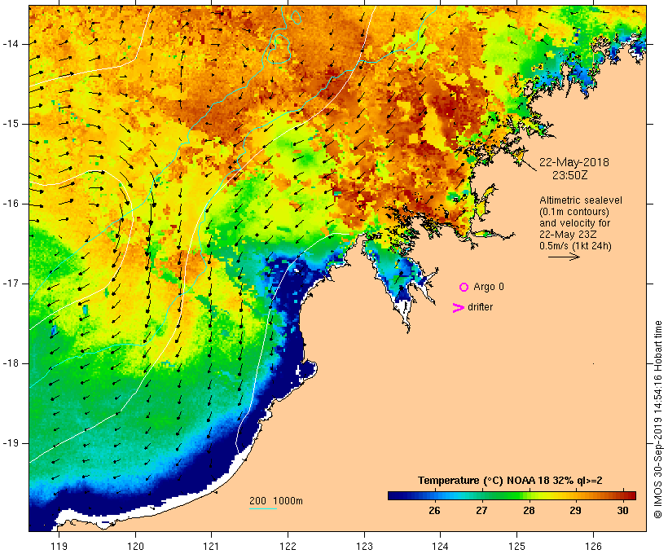Click the latitude axis label -18
Viewport: 668px width, 554px height.
(11, 363)
